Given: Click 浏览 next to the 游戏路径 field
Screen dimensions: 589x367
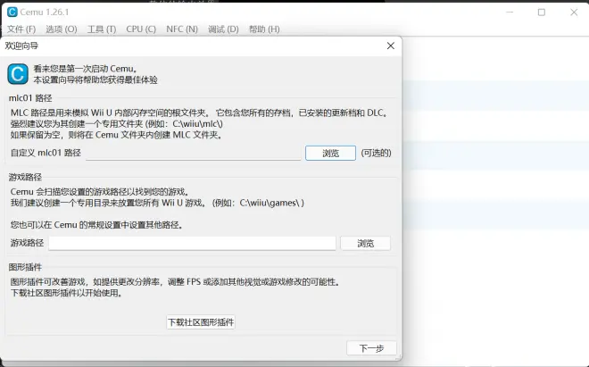Looking at the screenshot, I should [x=366, y=243].
